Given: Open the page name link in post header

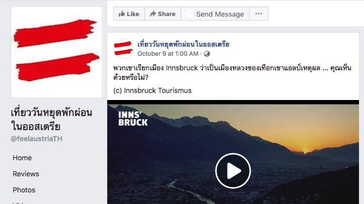Looking at the screenshot, I should tap(183, 44).
